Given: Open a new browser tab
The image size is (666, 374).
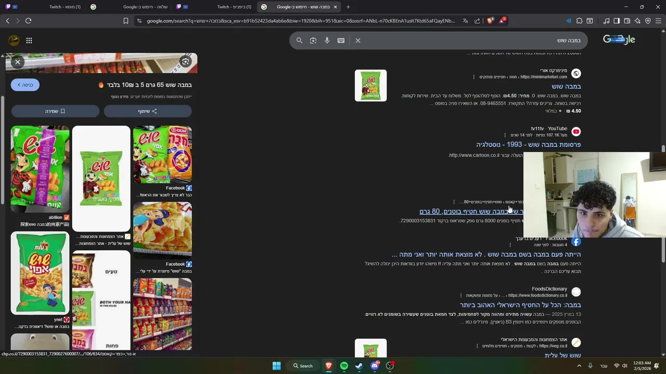Looking at the screenshot, I should click(x=348, y=7).
